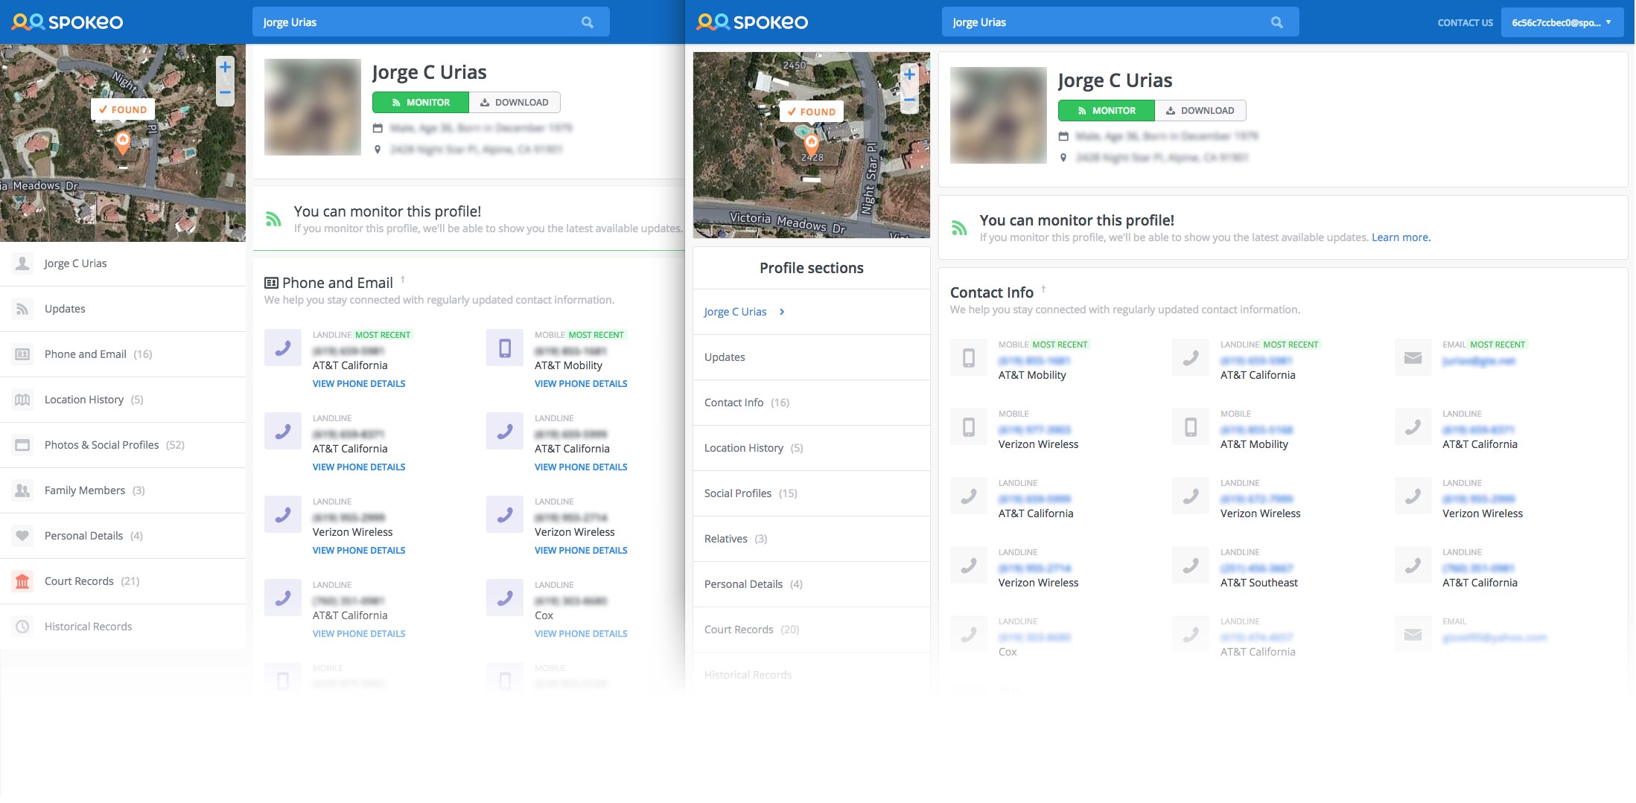Open Social Profiles (15) section
The image size is (1636, 803).
811,493
